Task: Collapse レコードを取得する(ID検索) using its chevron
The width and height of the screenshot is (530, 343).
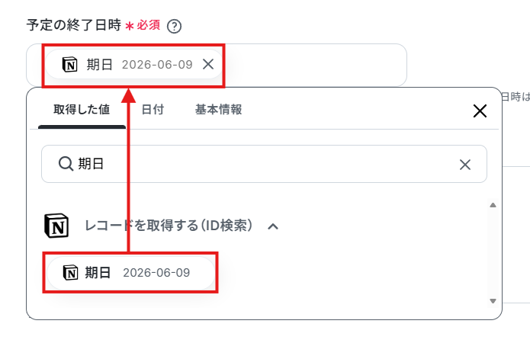Action: point(273,226)
